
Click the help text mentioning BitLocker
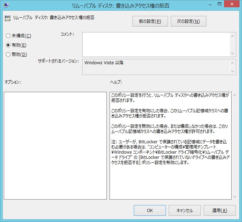(x=170, y=152)
